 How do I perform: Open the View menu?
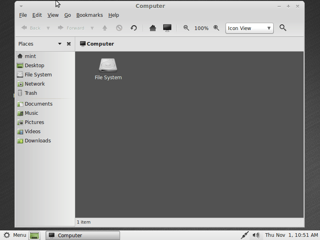(x=53, y=15)
